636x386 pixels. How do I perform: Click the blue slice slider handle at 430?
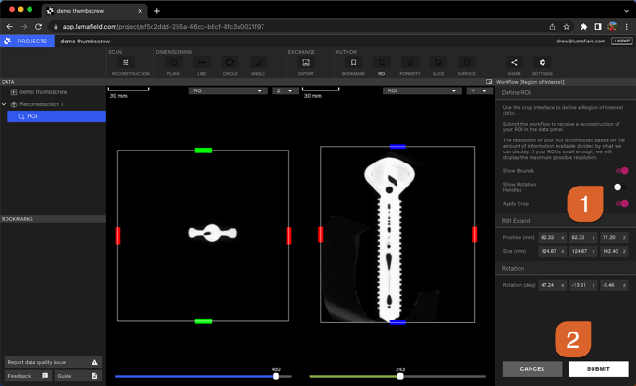(x=275, y=376)
